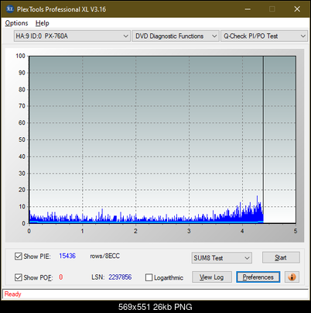The height and width of the screenshot is (313, 311).
Task: Open the orange info icon button
Action: 292,277
